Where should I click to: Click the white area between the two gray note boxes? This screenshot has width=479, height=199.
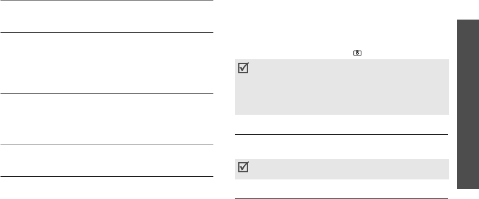click(x=342, y=146)
